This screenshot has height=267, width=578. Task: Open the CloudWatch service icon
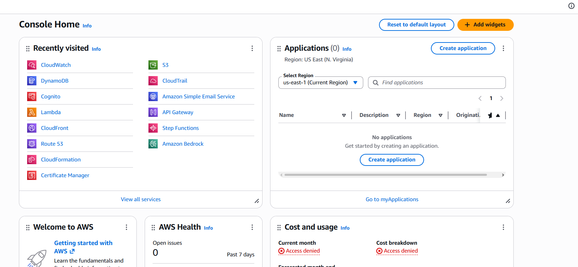tap(32, 65)
